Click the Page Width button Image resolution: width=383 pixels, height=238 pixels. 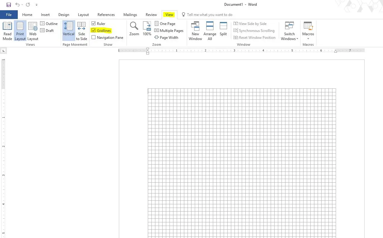pos(167,37)
